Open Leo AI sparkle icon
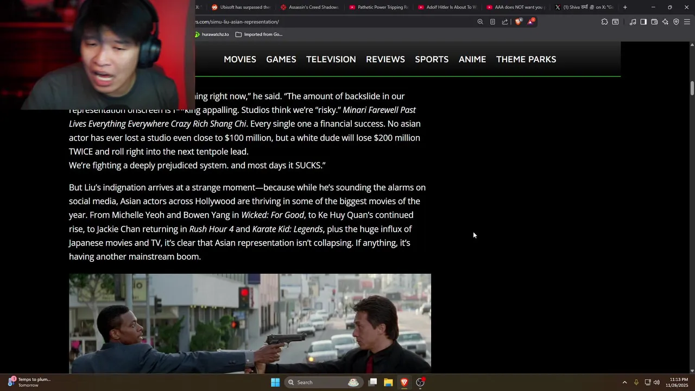The width and height of the screenshot is (695, 391). click(x=665, y=22)
